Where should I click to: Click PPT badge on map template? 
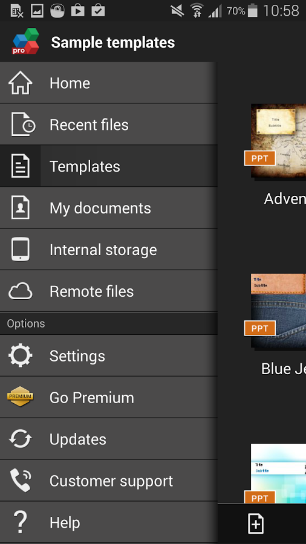point(260,158)
